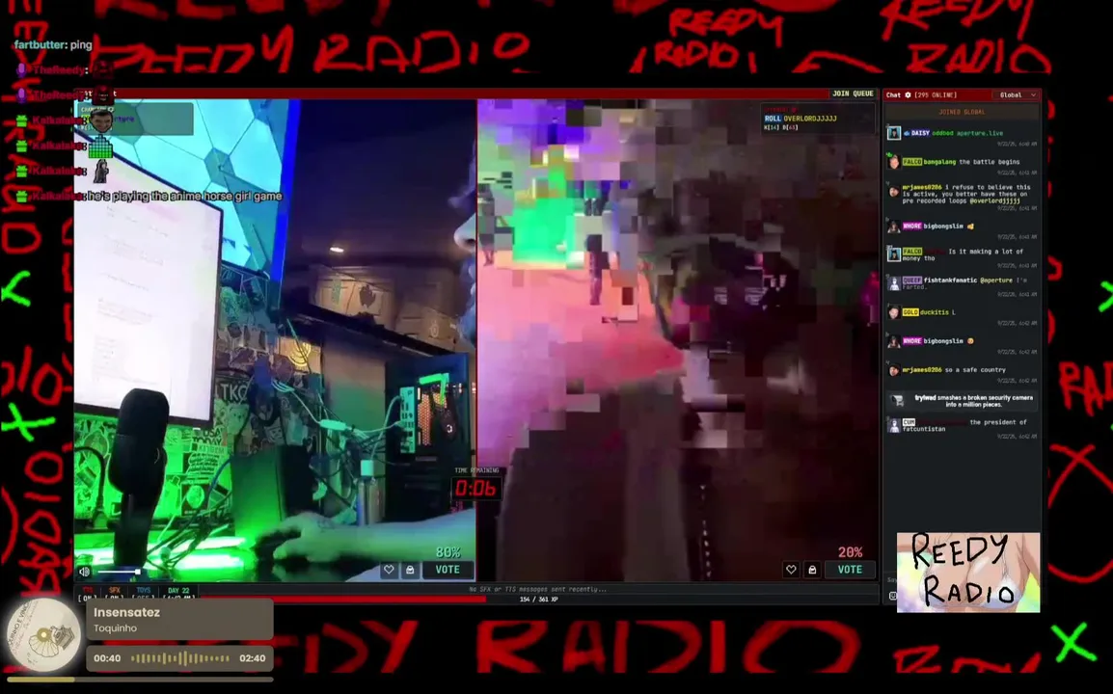Viewport: 1113px width, 694px height.
Task: Vote for the right stream at 20%
Action: pyautogui.click(x=850, y=570)
